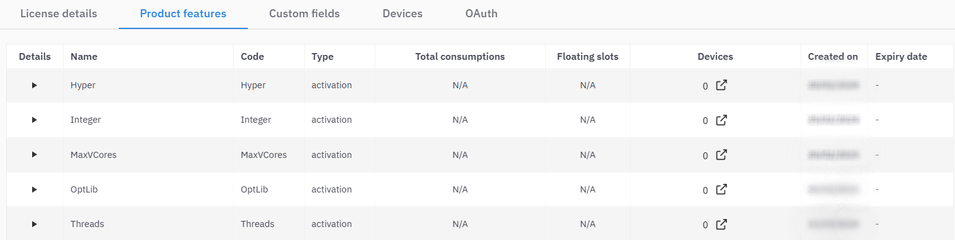Click the Total consumptions column header
Screen dimensions: 955x240
pyautogui.click(x=460, y=56)
